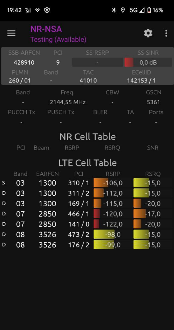The image size is (174, 330).
Task: Tap the frequency value 2144,55 MHz
Action: (x=68, y=102)
